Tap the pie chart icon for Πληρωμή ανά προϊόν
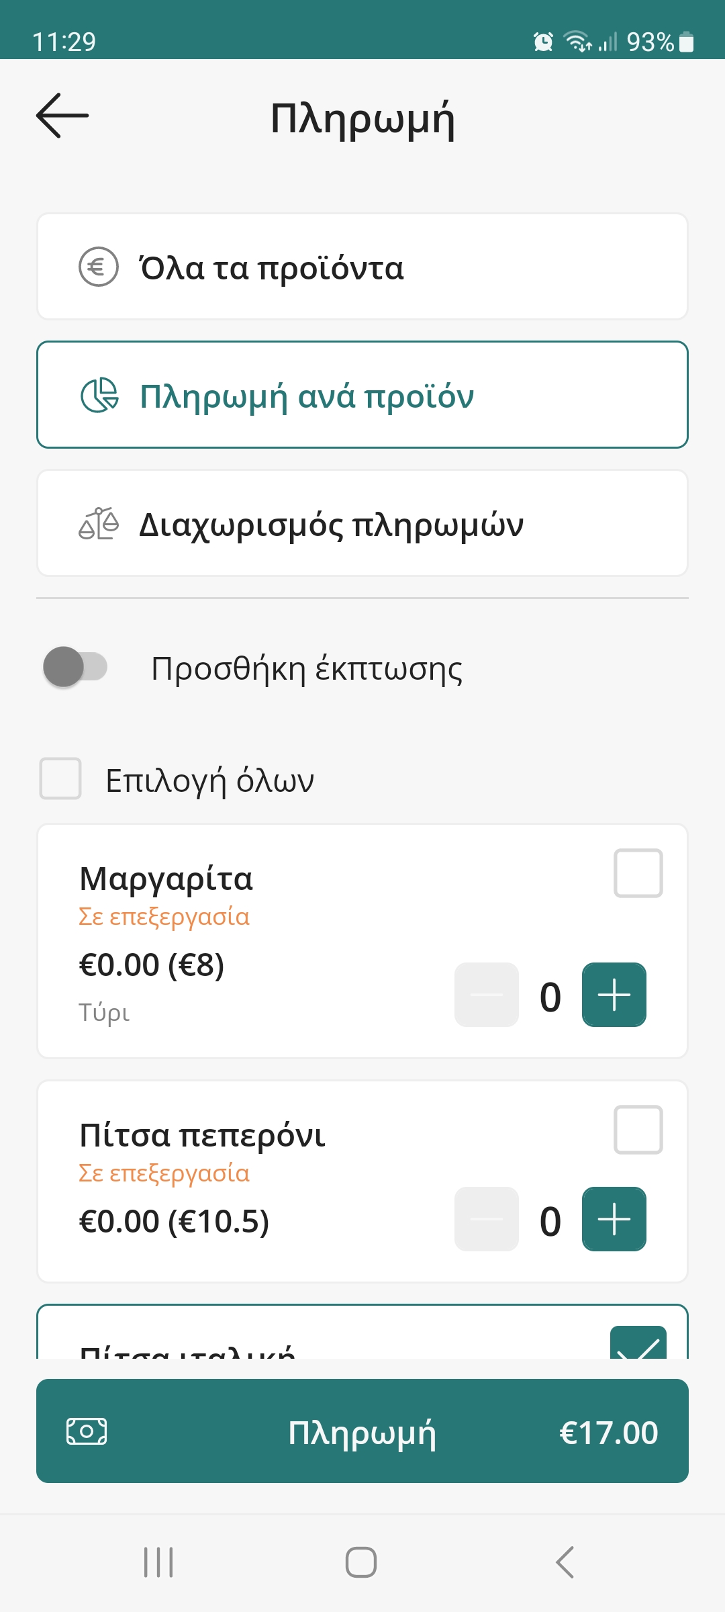This screenshot has height=1612, width=725. 99,395
